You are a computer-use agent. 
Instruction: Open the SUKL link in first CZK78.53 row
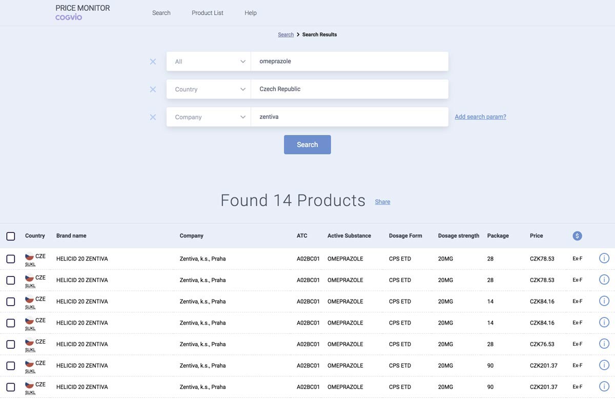click(30, 265)
